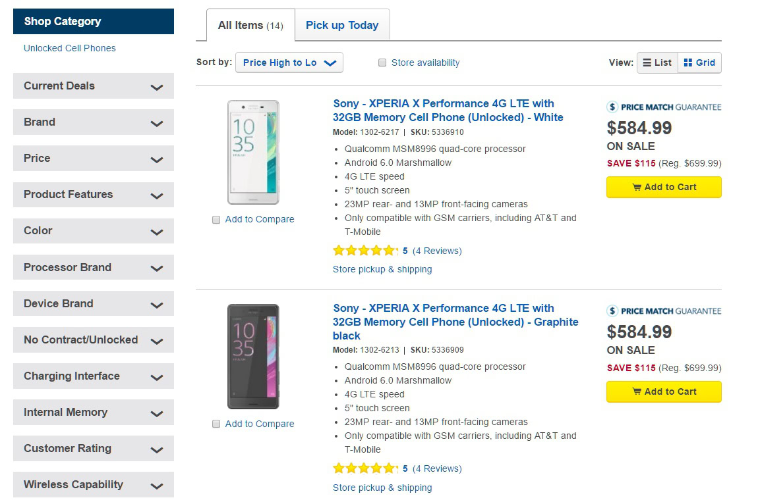This screenshot has height=504, width=758.
Task: Click star rating of White Xperia phone
Action: pyautogui.click(x=365, y=251)
